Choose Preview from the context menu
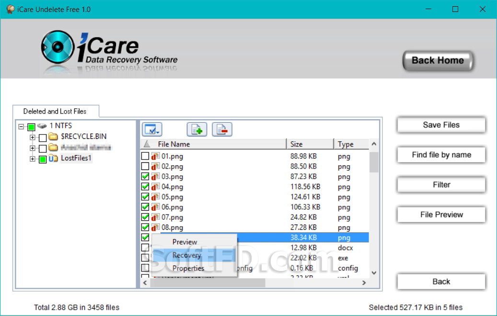Image resolution: width=497 pixels, height=316 pixels. tap(194, 242)
